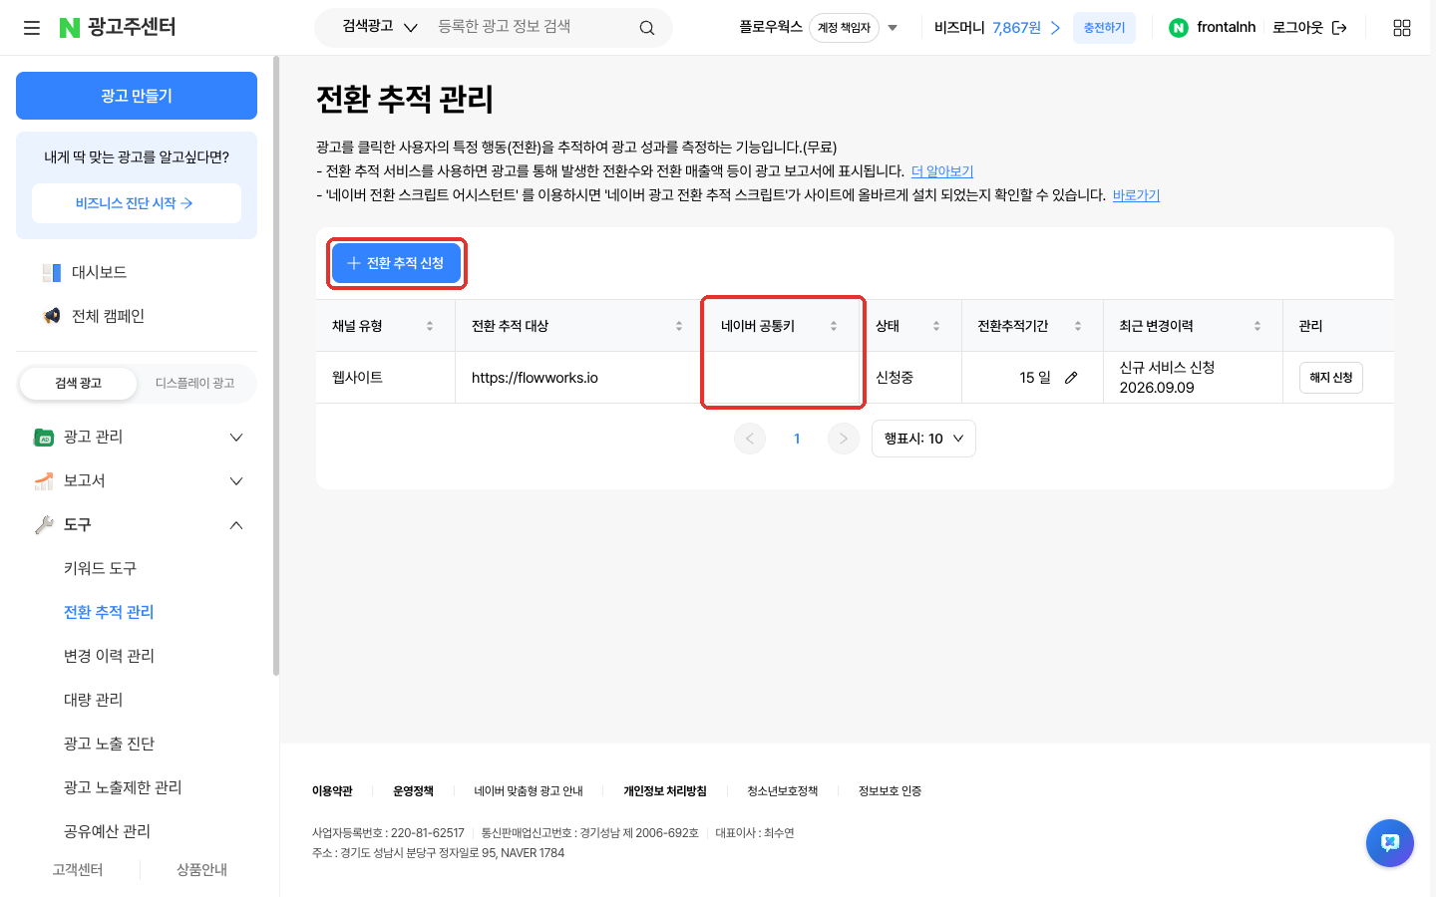Open 개인정보 처리방침 footer link
1436x897 pixels.
point(665,791)
